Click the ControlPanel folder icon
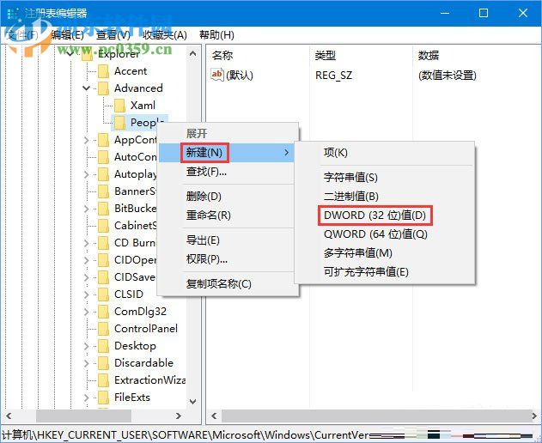This screenshot has width=542, height=443. 103,329
